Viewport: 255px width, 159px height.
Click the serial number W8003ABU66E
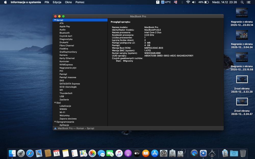tap(152, 53)
